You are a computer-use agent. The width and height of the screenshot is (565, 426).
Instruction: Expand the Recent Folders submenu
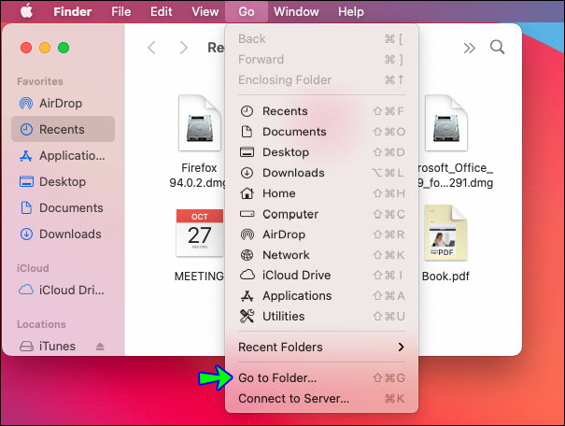click(322, 348)
